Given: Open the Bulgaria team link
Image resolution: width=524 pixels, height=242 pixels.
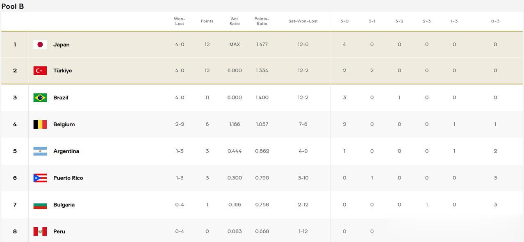Looking at the screenshot, I should click(64, 205).
